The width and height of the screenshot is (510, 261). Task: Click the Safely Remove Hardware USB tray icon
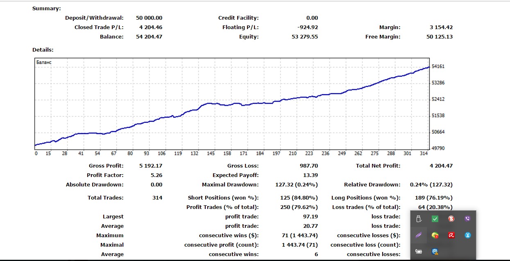click(x=419, y=219)
